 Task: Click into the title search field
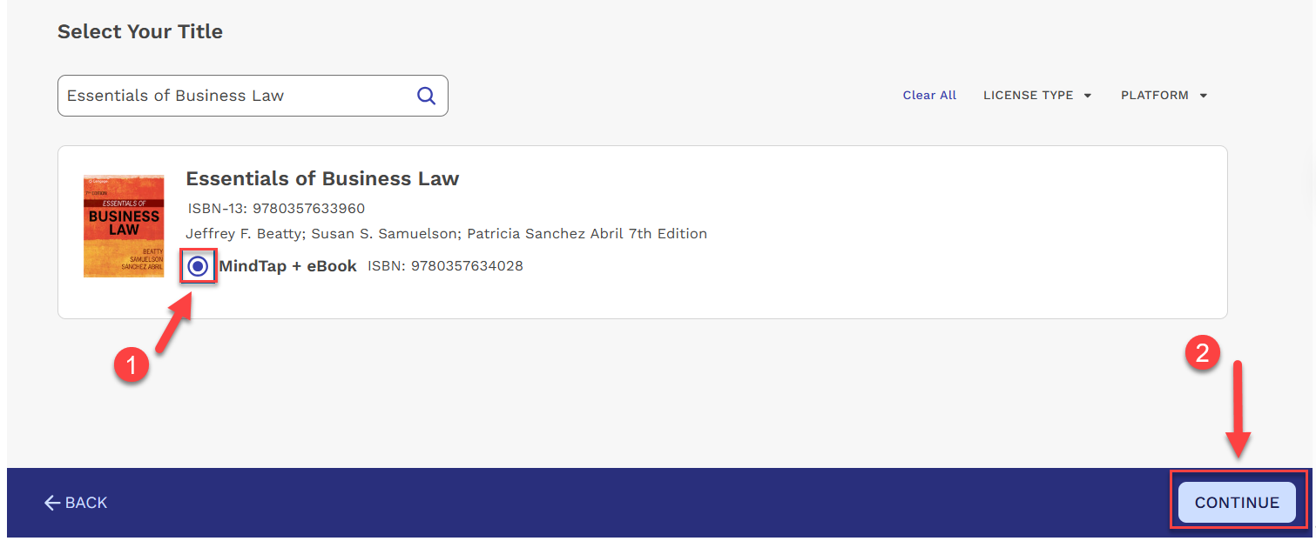253,96
